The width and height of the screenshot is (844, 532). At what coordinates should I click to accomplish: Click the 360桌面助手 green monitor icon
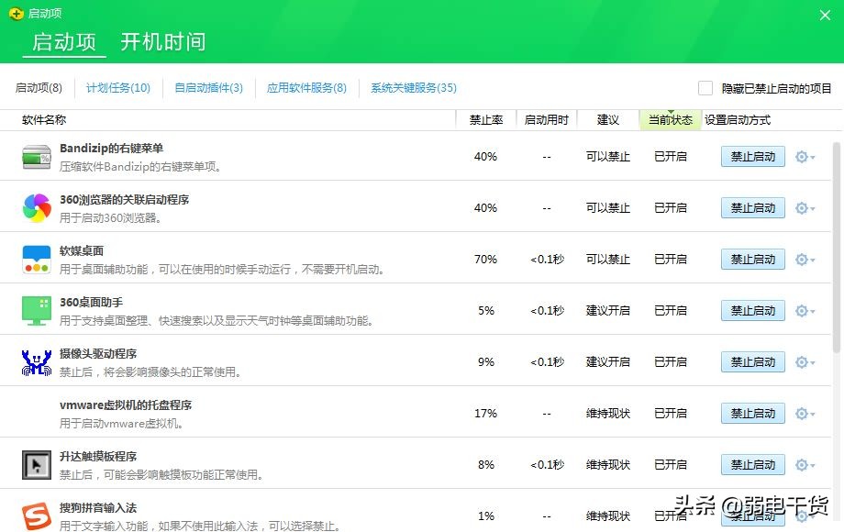35,310
